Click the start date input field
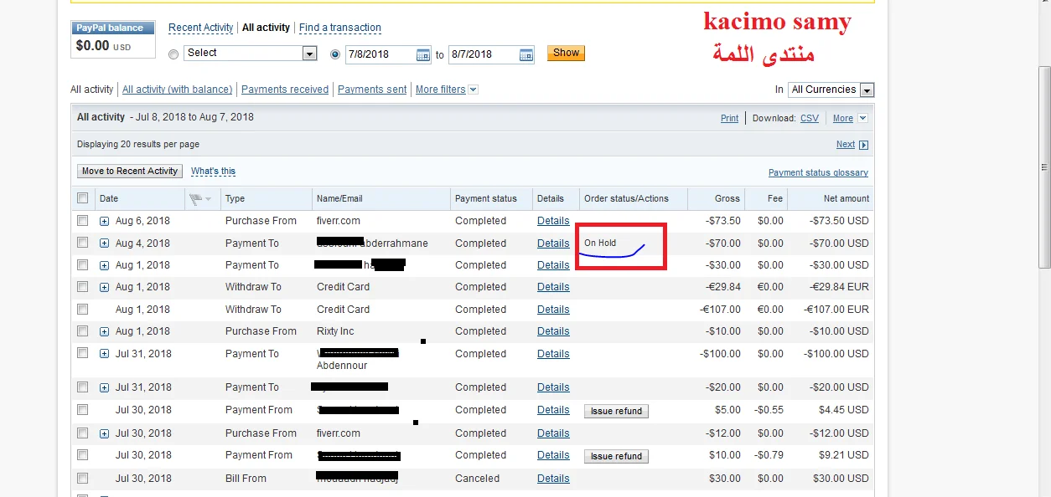This screenshot has width=1051, height=497. 381,55
